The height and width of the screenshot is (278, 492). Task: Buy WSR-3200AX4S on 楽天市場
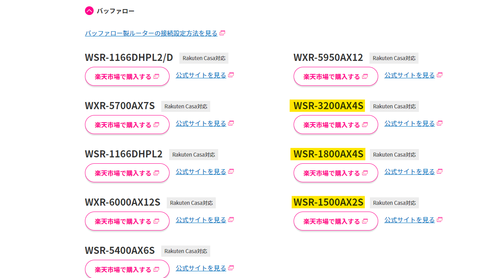[x=336, y=125]
